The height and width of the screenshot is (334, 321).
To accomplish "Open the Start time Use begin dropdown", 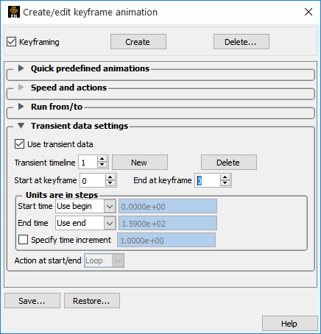I will (x=85, y=206).
